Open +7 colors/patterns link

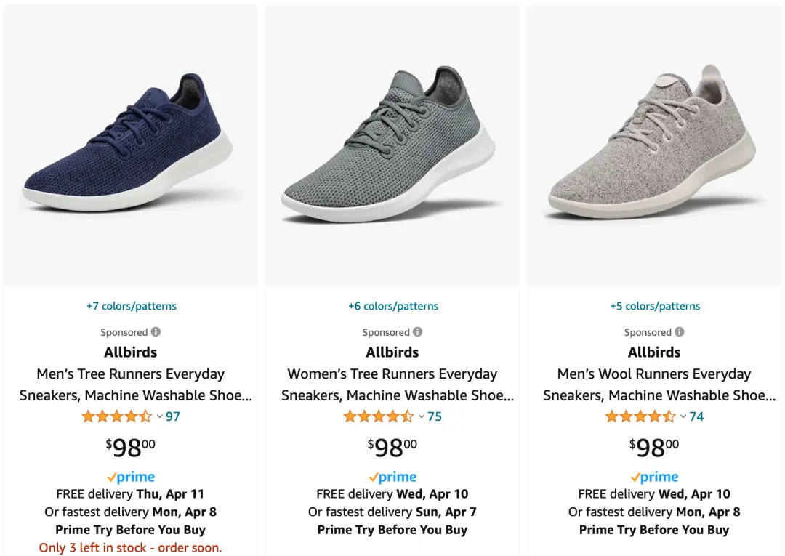131,306
